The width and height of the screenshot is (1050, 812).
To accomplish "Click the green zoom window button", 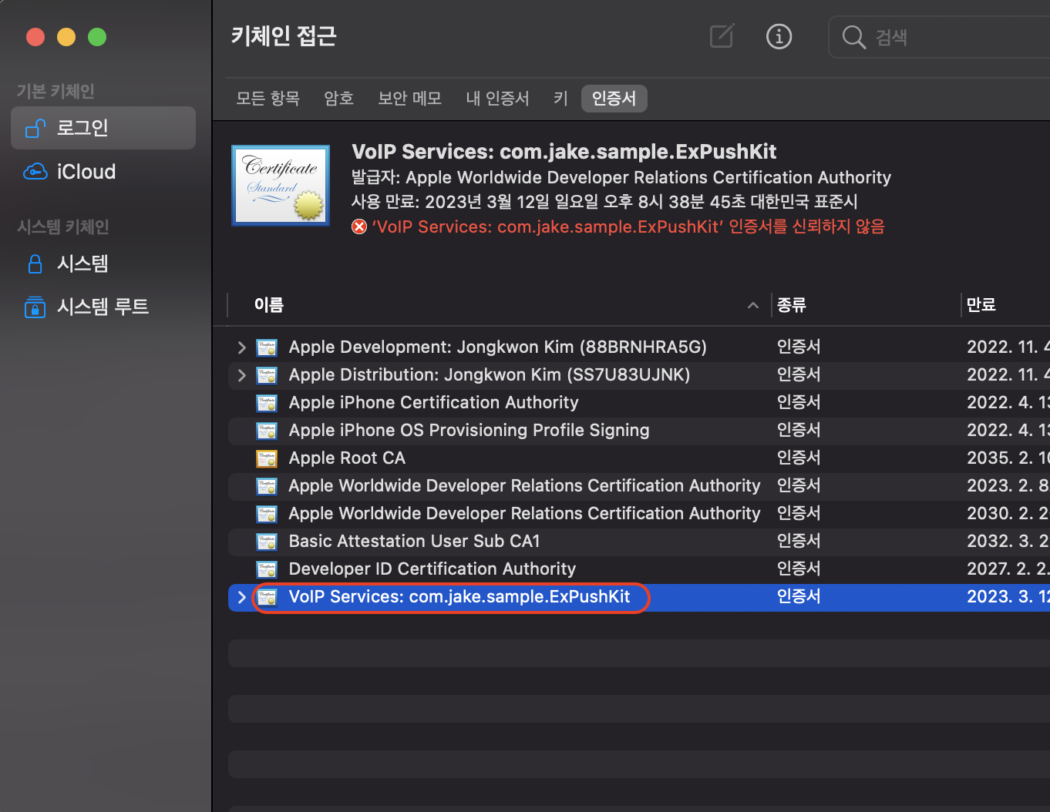I will [x=97, y=37].
